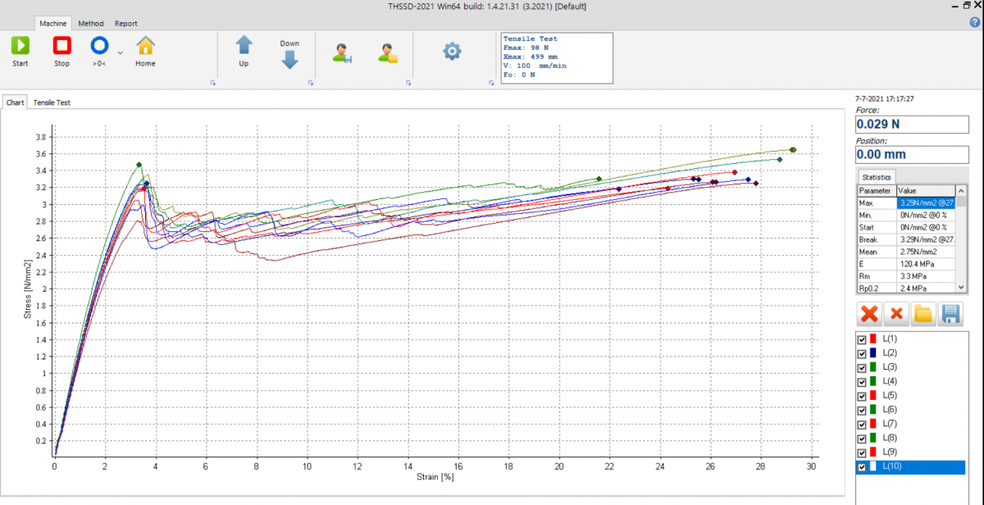Toggle the L(5) curve checkbox
This screenshot has width=984, height=505.
point(861,396)
